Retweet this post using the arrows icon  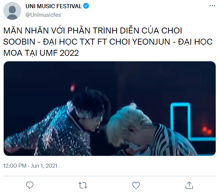pyautogui.click(x=83, y=185)
